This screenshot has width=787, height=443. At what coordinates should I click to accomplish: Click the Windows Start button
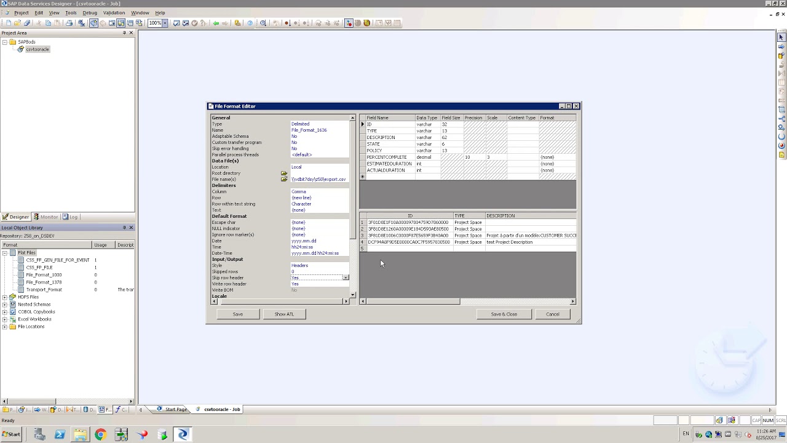click(11, 434)
